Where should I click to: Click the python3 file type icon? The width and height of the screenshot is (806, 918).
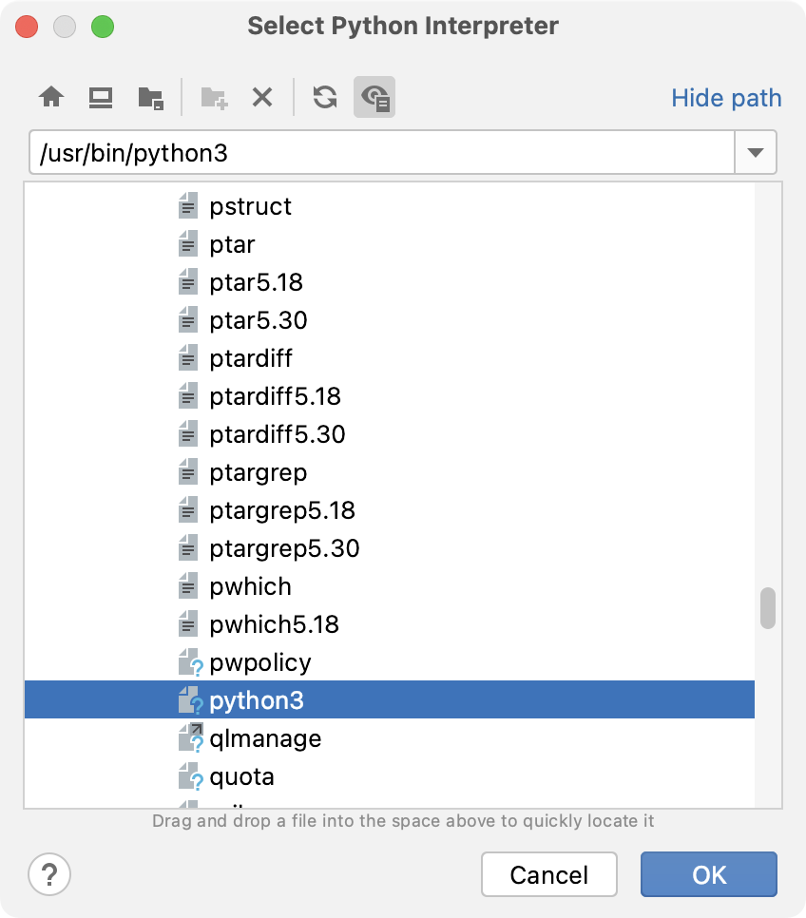[x=188, y=700]
